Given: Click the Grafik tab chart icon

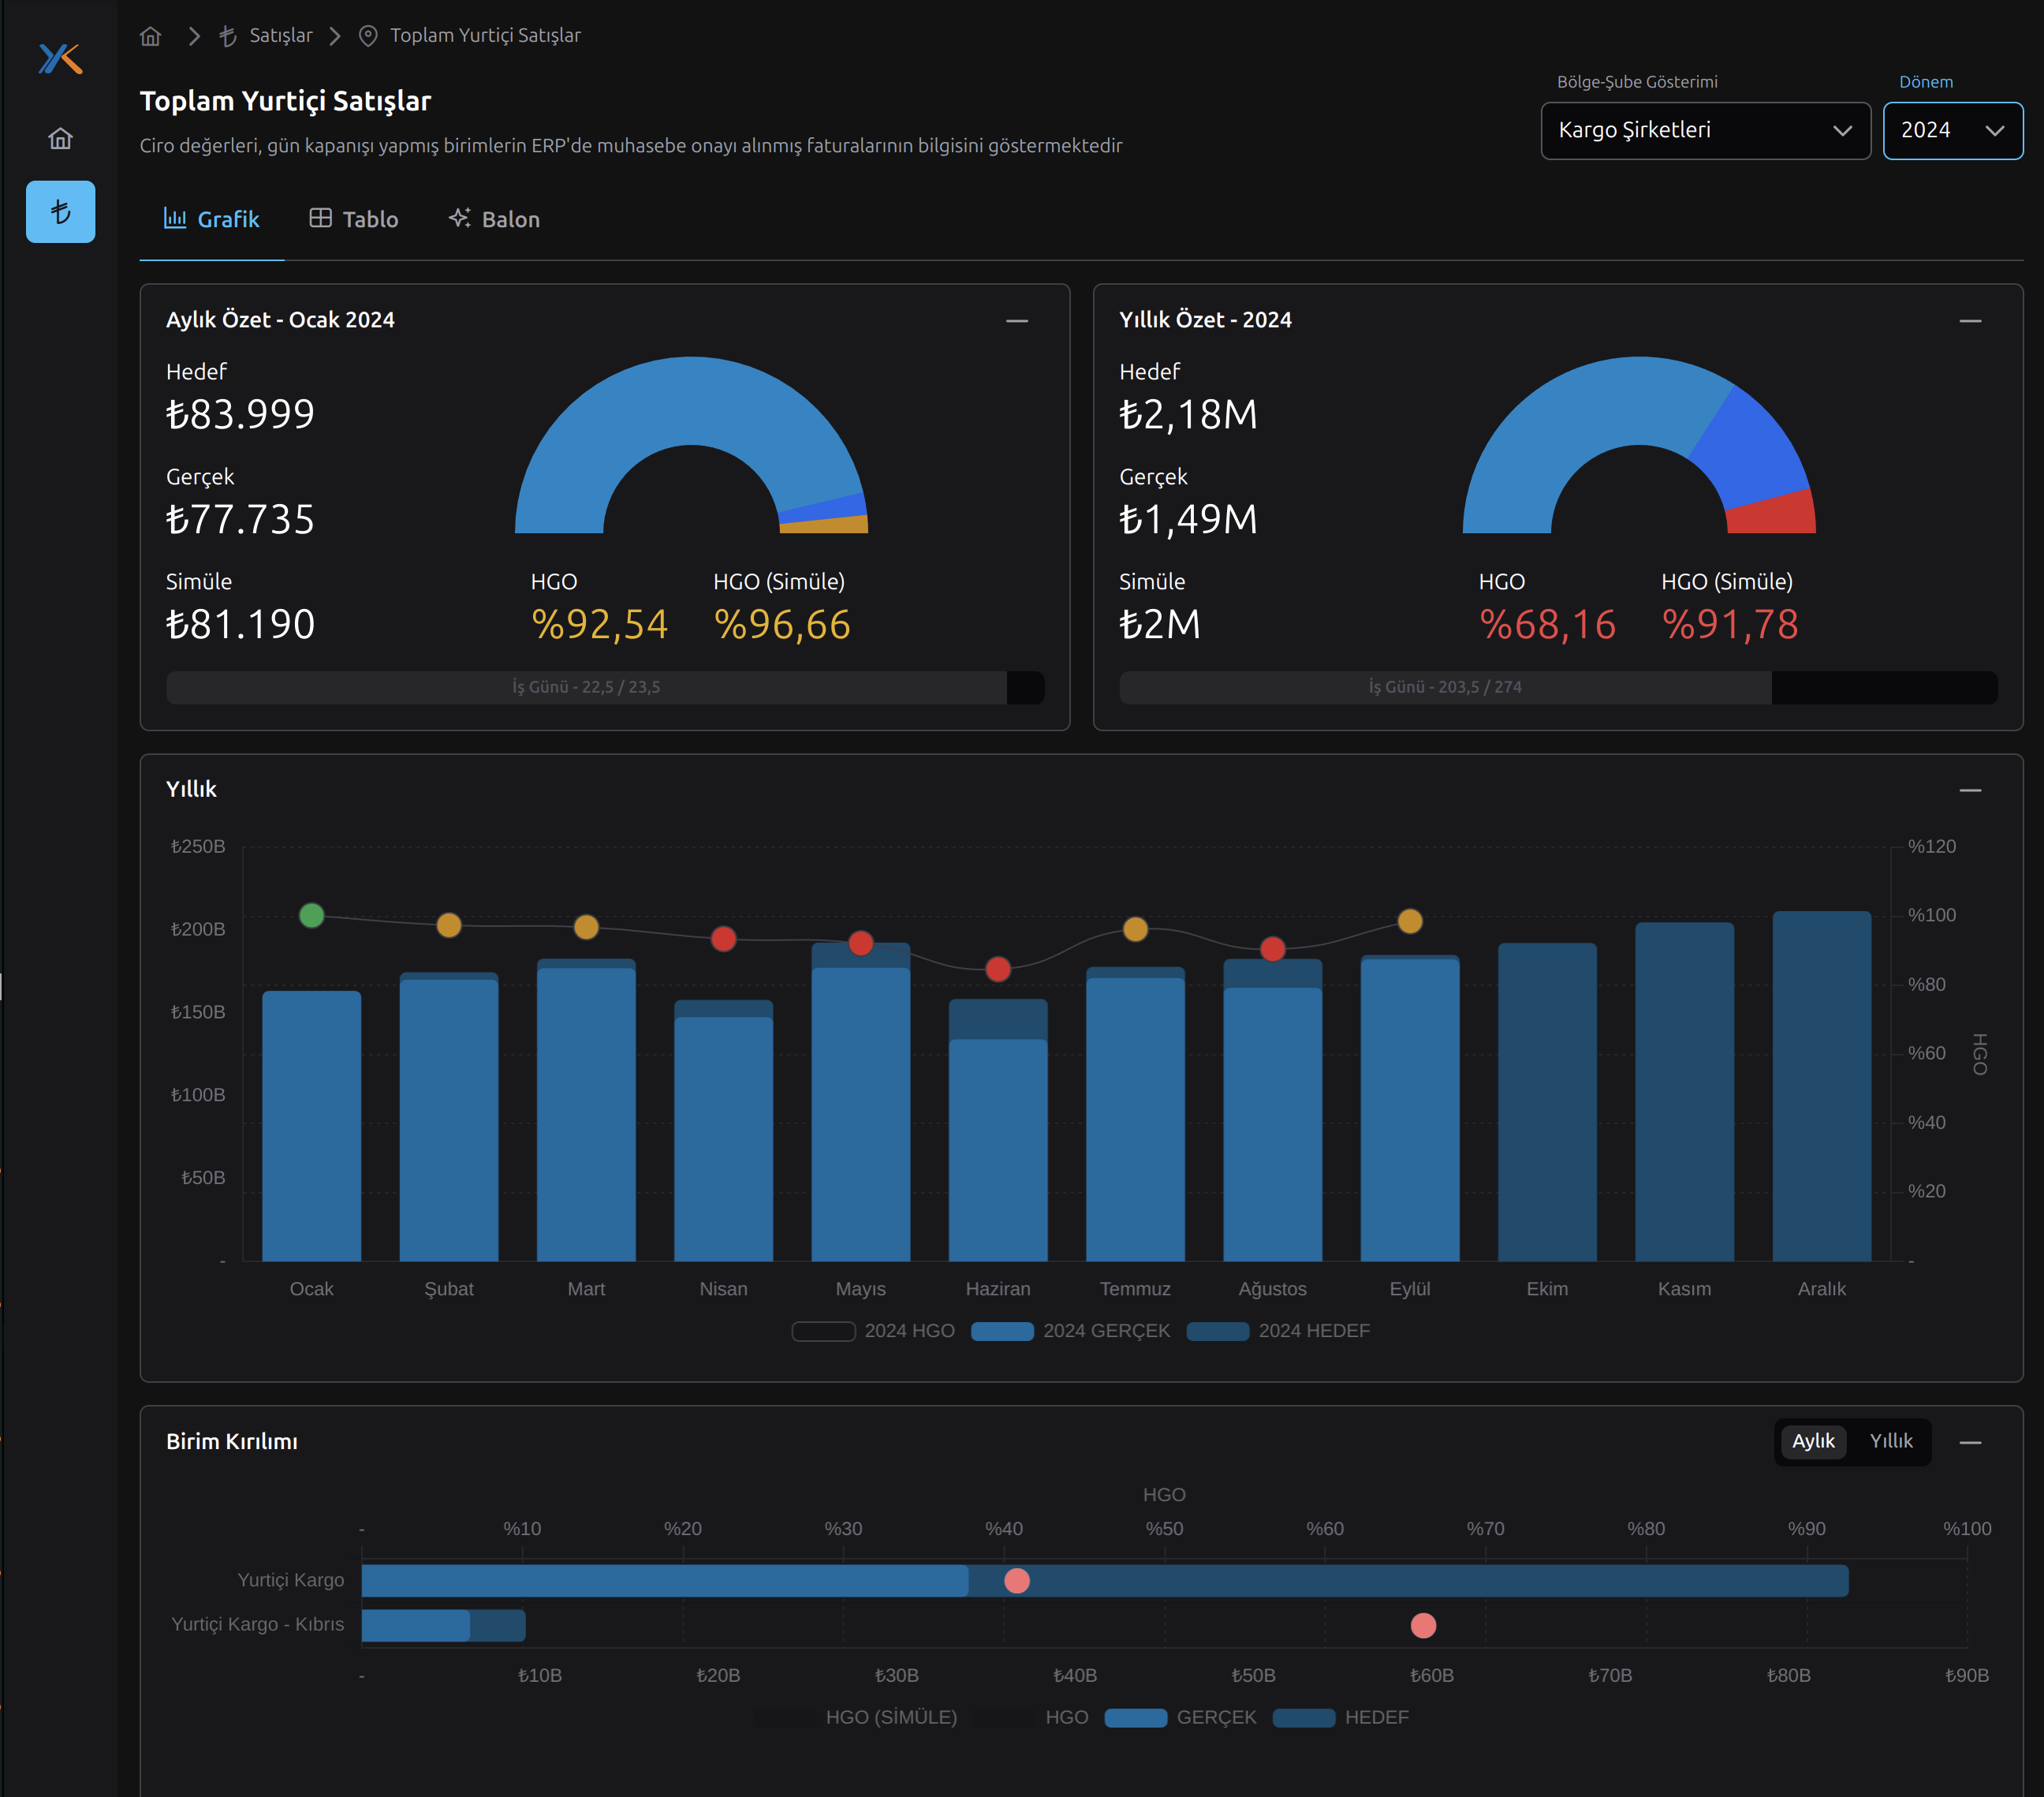Looking at the screenshot, I should click(x=175, y=219).
